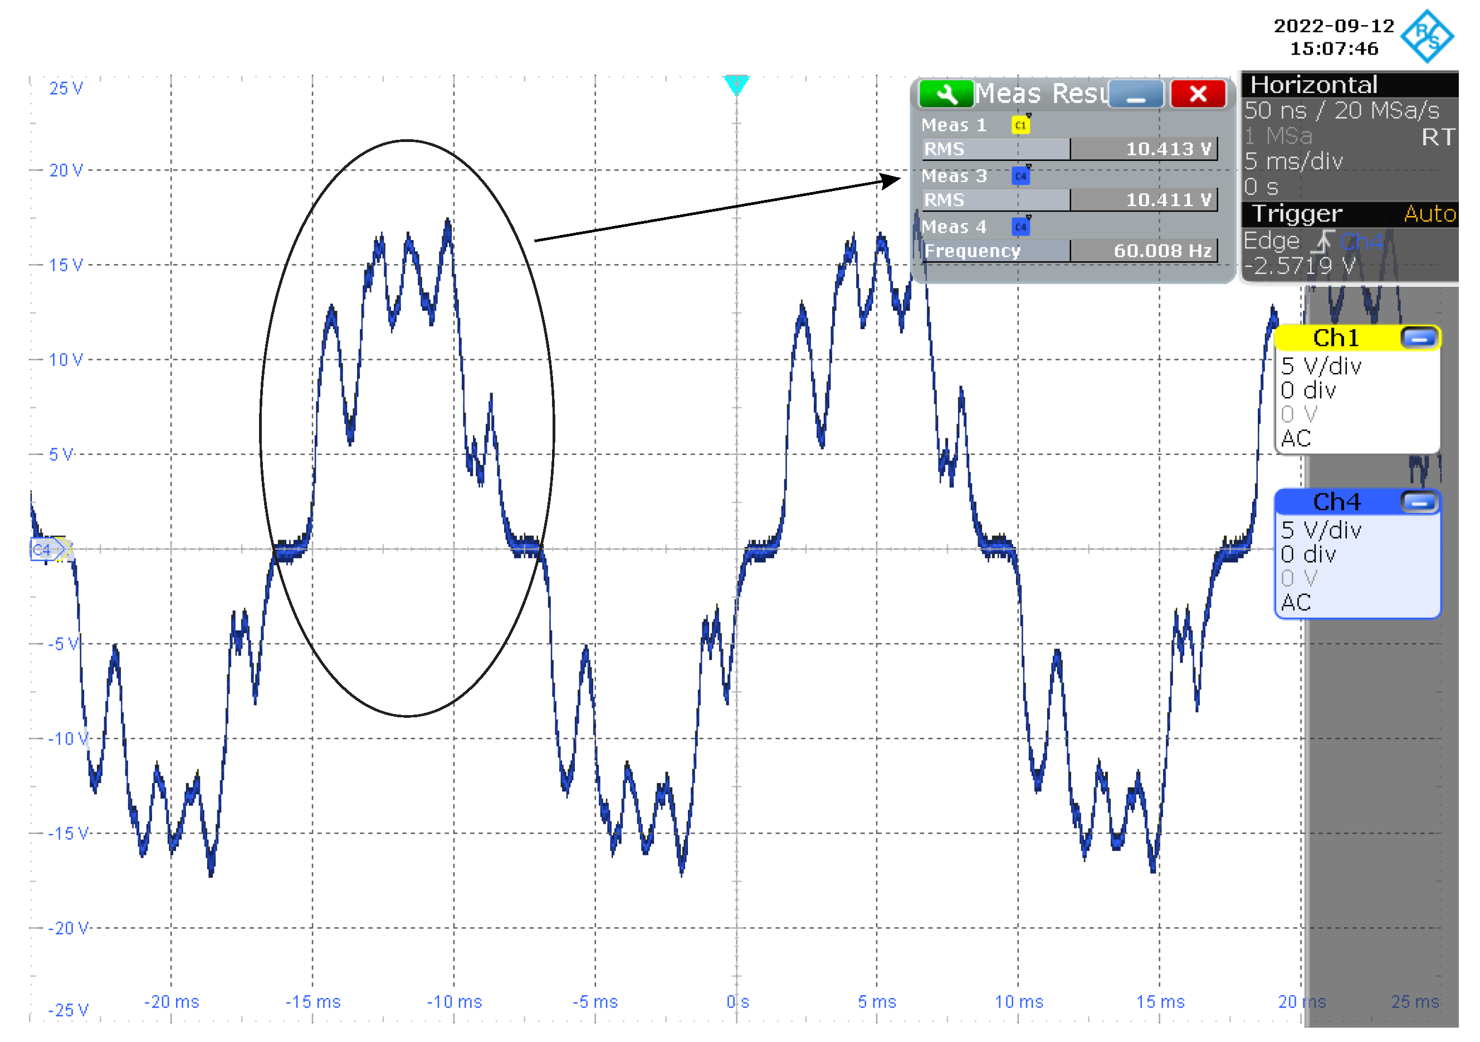The image size is (1480, 1042).
Task: Click the Ch4 trigger source label
Action: [1361, 242]
